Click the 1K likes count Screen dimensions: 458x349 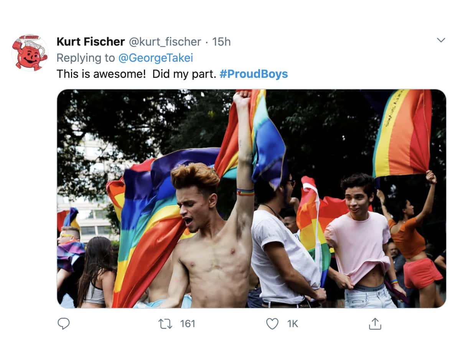[292, 324]
